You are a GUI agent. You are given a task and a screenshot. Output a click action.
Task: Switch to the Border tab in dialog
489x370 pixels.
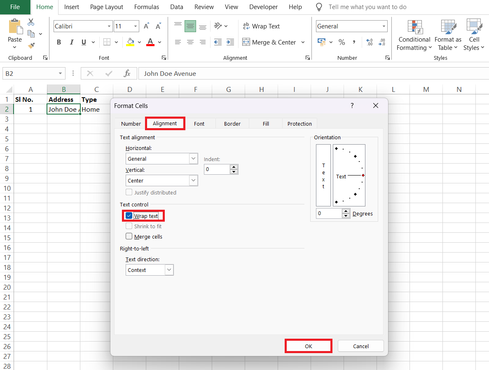232,124
